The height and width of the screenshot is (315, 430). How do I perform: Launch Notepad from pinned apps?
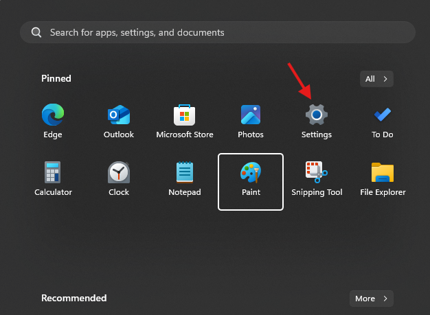(x=185, y=172)
